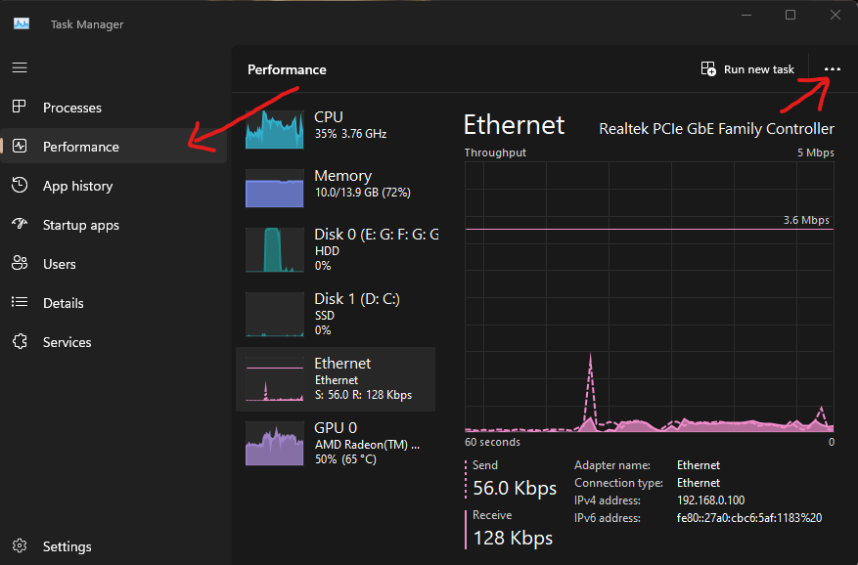Select Disk 0 HDD performance item
The height and width of the screenshot is (565, 858).
pyautogui.click(x=336, y=248)
